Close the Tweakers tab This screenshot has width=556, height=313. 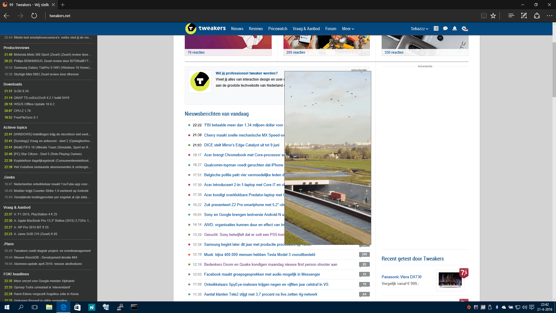[53, 5]
